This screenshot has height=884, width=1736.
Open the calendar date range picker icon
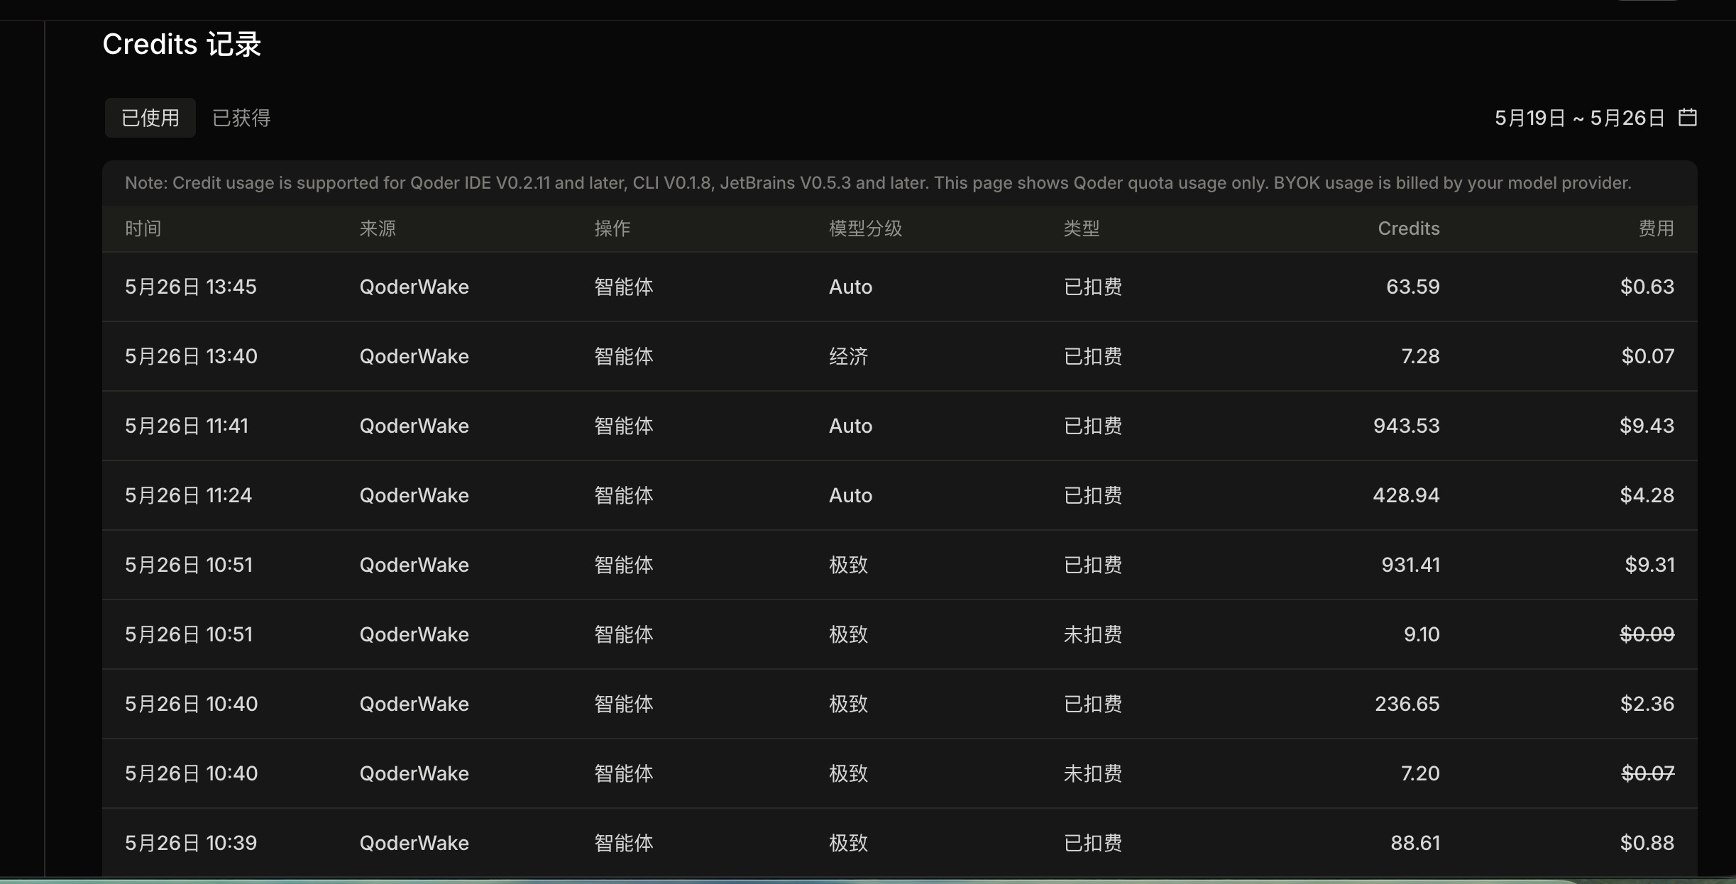click(1687, 117)
